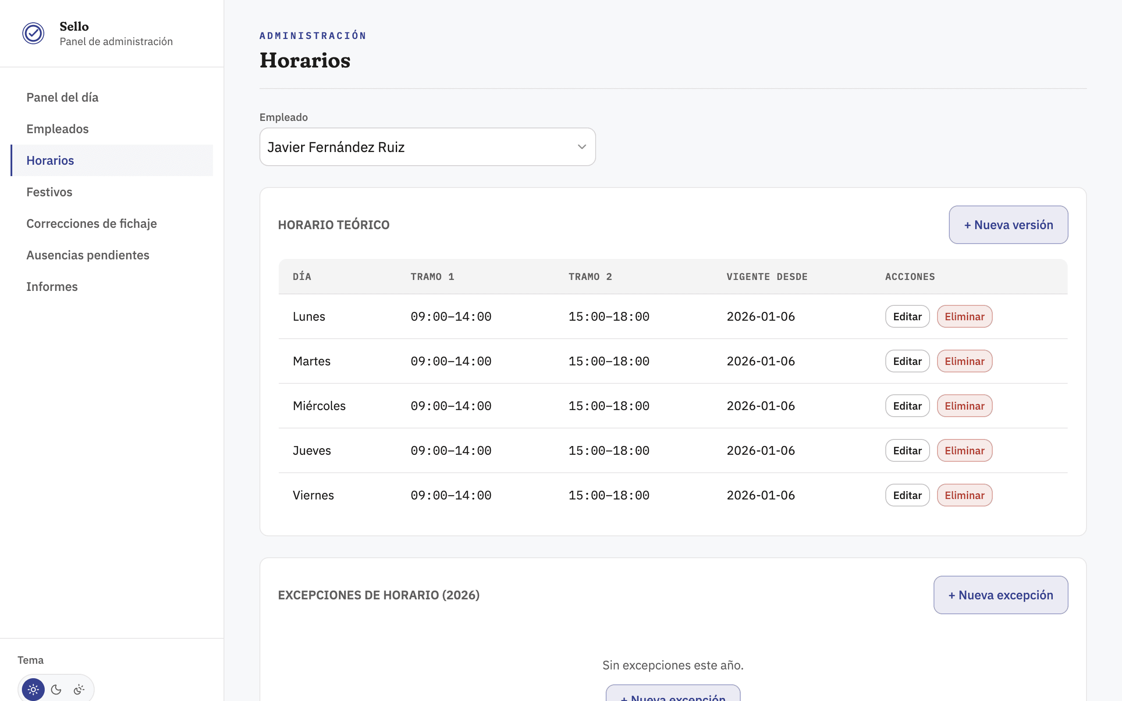The width and height of the screenshot is (1122, 701).
Task: Click Jueves Tramo 1 value 09:00–14:00
Action: [451, 451]
